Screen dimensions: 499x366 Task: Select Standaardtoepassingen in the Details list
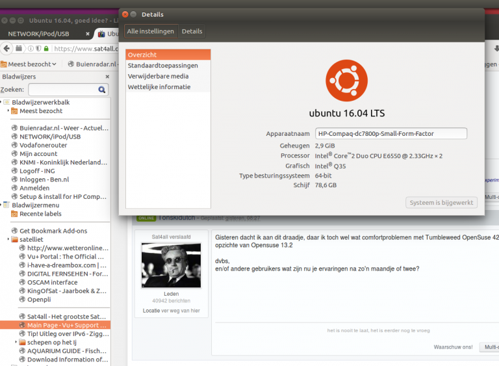pyautogui.click(x=162, y=66)
